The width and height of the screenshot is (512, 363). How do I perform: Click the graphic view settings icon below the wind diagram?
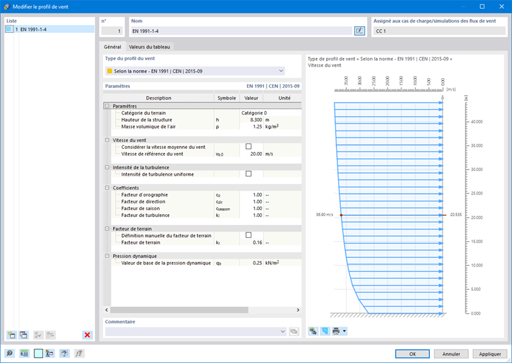click(313, 331)
